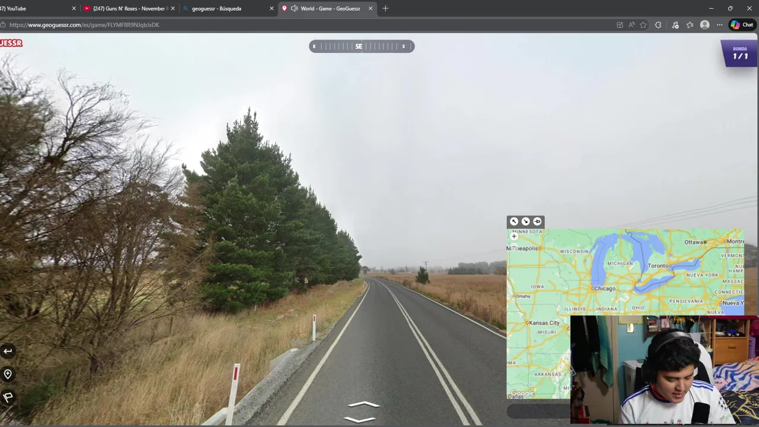View site information lock icon
This screenshot has height=427, width=759.
tap(4, 25)
